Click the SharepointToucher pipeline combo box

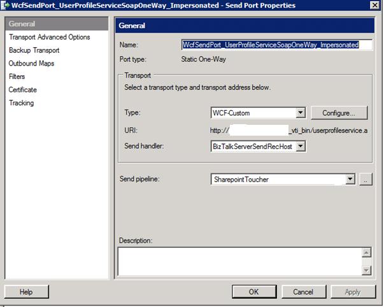(x=283, y=180)
